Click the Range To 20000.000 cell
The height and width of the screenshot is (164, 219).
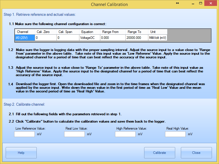coord(137,37)
